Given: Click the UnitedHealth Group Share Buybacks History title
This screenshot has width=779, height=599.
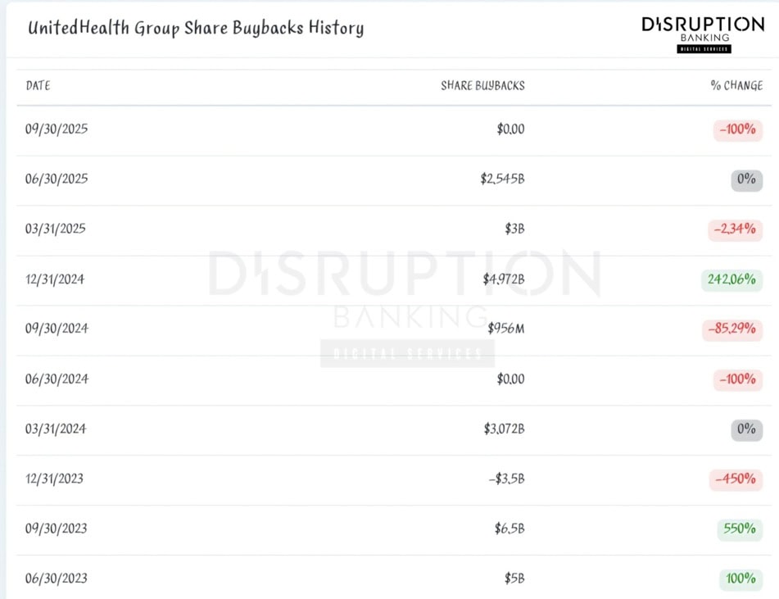Looking at the screenshot, I should [196, 28].
